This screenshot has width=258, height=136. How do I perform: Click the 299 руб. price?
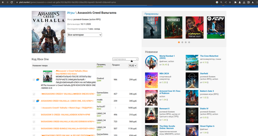[x=133, y=80]
